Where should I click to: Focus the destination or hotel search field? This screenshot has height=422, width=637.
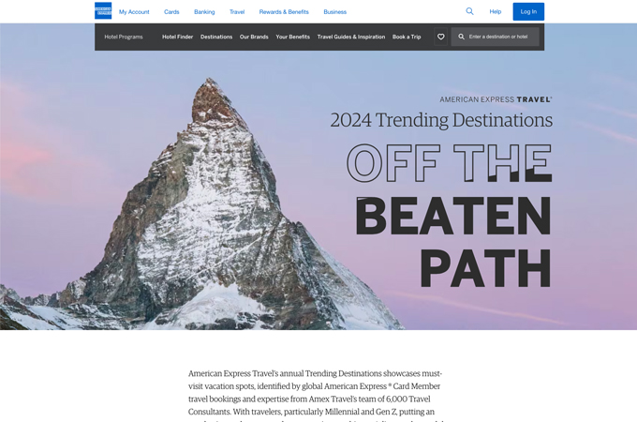tap(496, 37)
